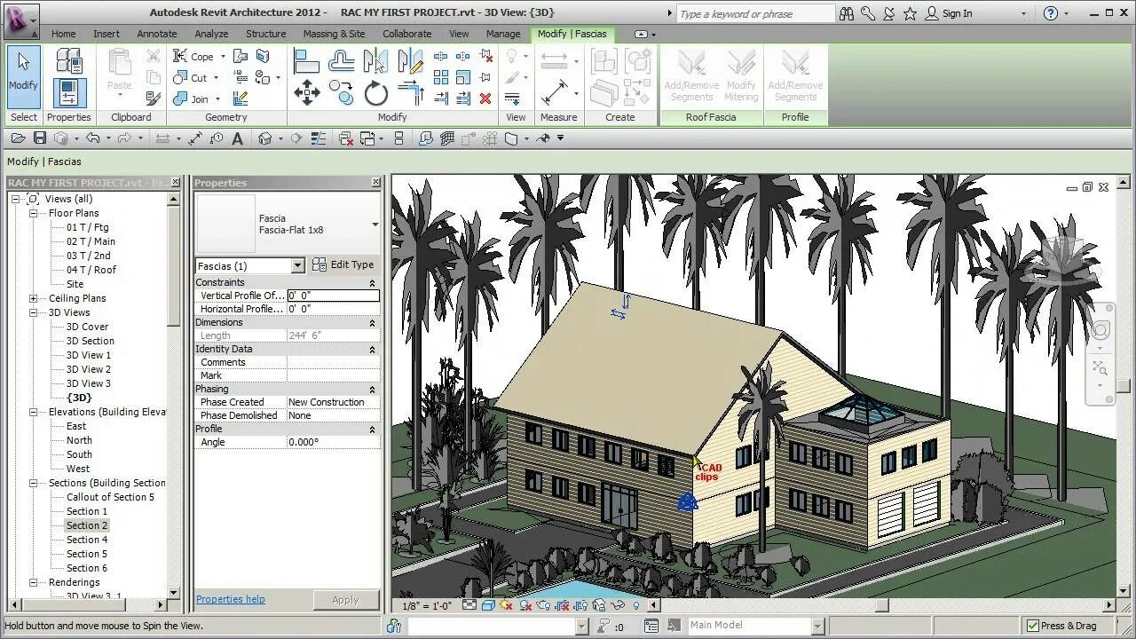Open Type Properties from the Properties panel
1136x639 pixels.
click(x=69, y=60)
